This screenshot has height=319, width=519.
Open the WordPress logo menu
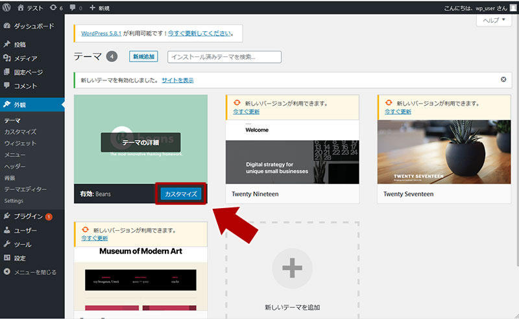pos(6,7)
